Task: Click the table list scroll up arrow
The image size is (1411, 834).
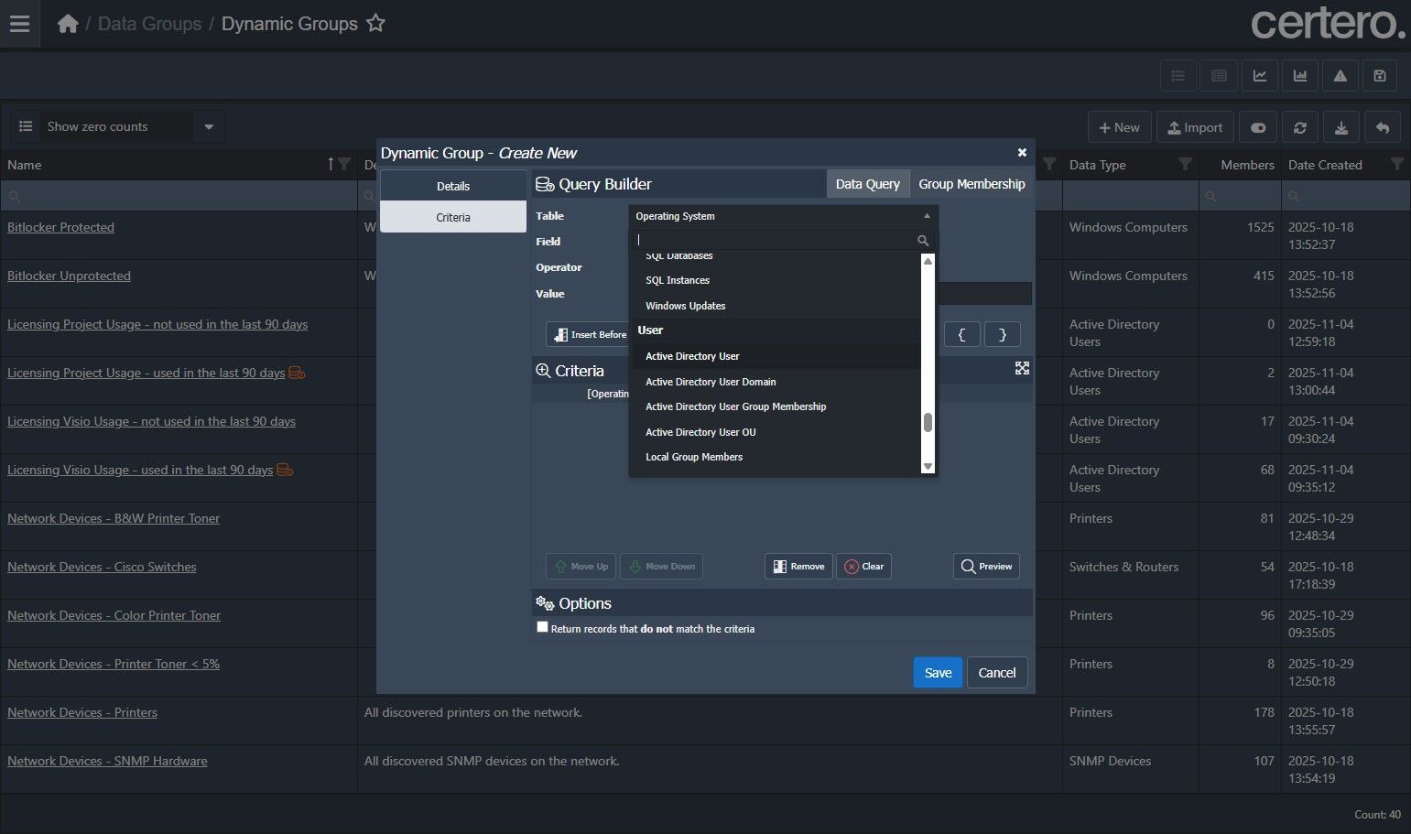Action: [x=928, y=261]
